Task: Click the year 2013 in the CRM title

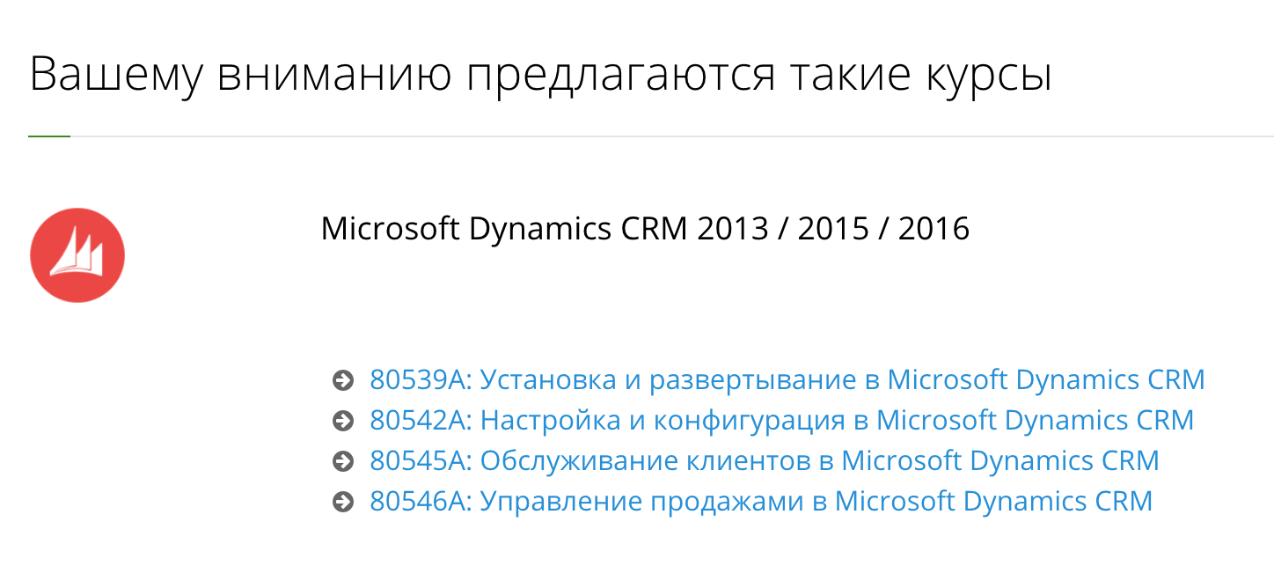Action: click(x=732, y=230)
